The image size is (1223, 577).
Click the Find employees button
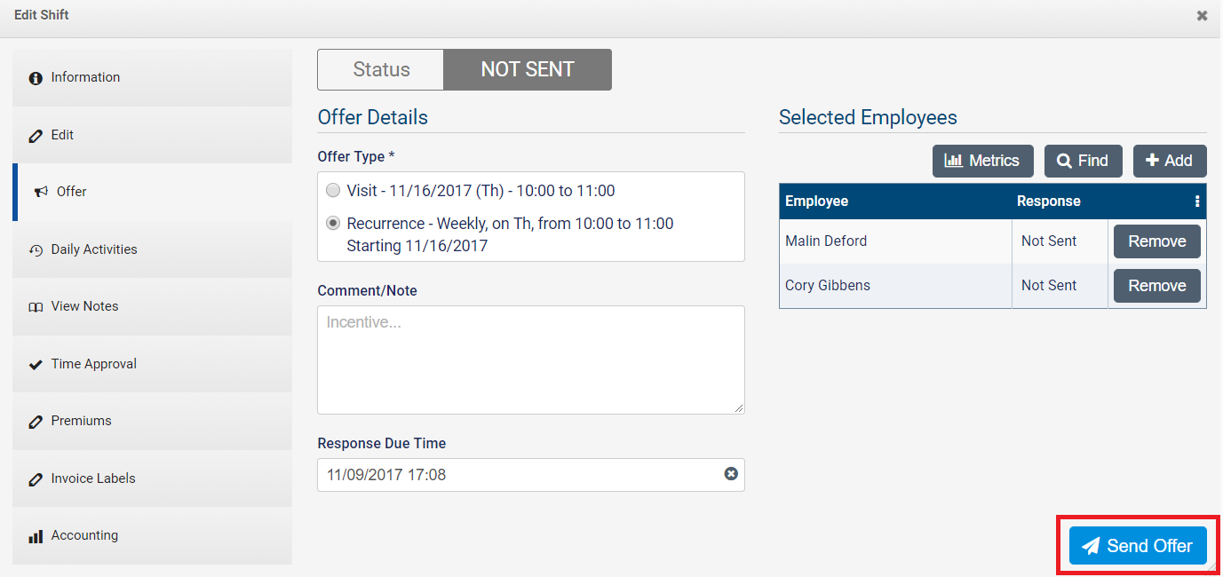click(1083, 161)
